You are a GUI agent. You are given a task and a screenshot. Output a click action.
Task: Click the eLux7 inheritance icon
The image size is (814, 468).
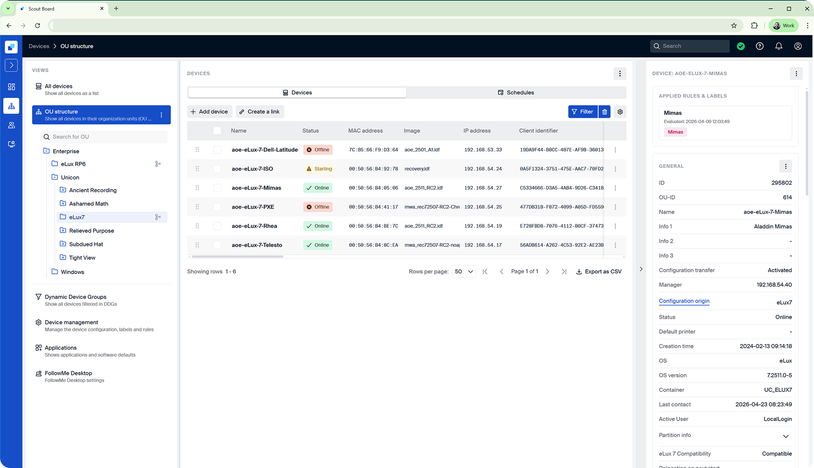(158, 217)
